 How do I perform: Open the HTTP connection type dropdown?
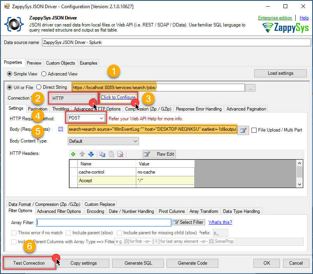pos(74,98)
